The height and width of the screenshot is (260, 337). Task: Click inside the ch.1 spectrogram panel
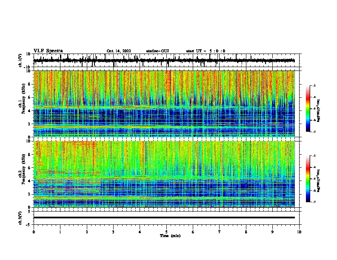tap(164, 104)
